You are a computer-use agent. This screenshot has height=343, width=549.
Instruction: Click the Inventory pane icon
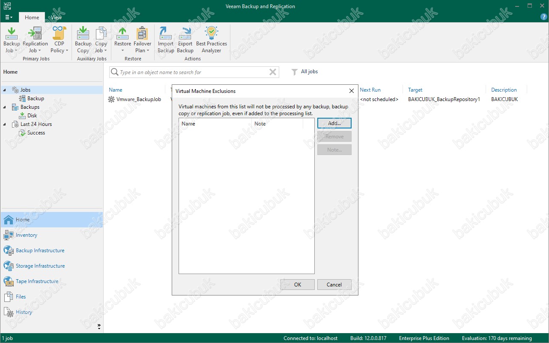click(9, 235)
